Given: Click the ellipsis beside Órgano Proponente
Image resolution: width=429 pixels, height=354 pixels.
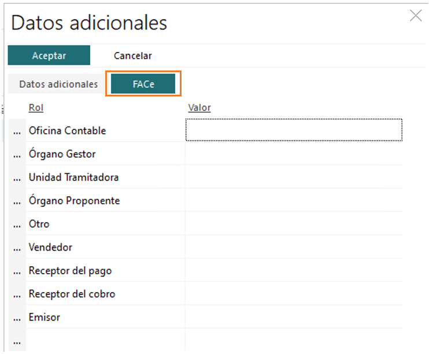Looking at the screenshot, I should [x=17, y=201].
